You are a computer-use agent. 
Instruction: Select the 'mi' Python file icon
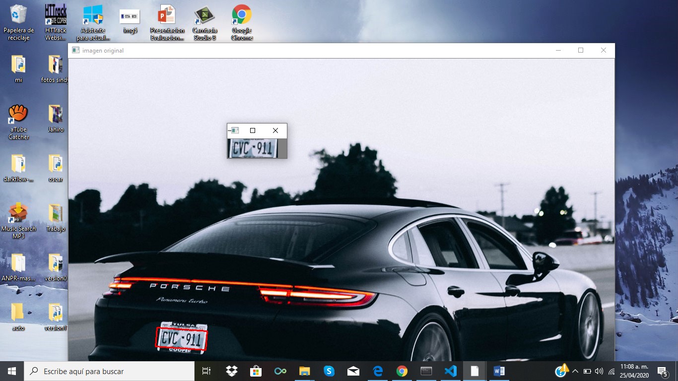pyautogui.click(x=18, y=69)
